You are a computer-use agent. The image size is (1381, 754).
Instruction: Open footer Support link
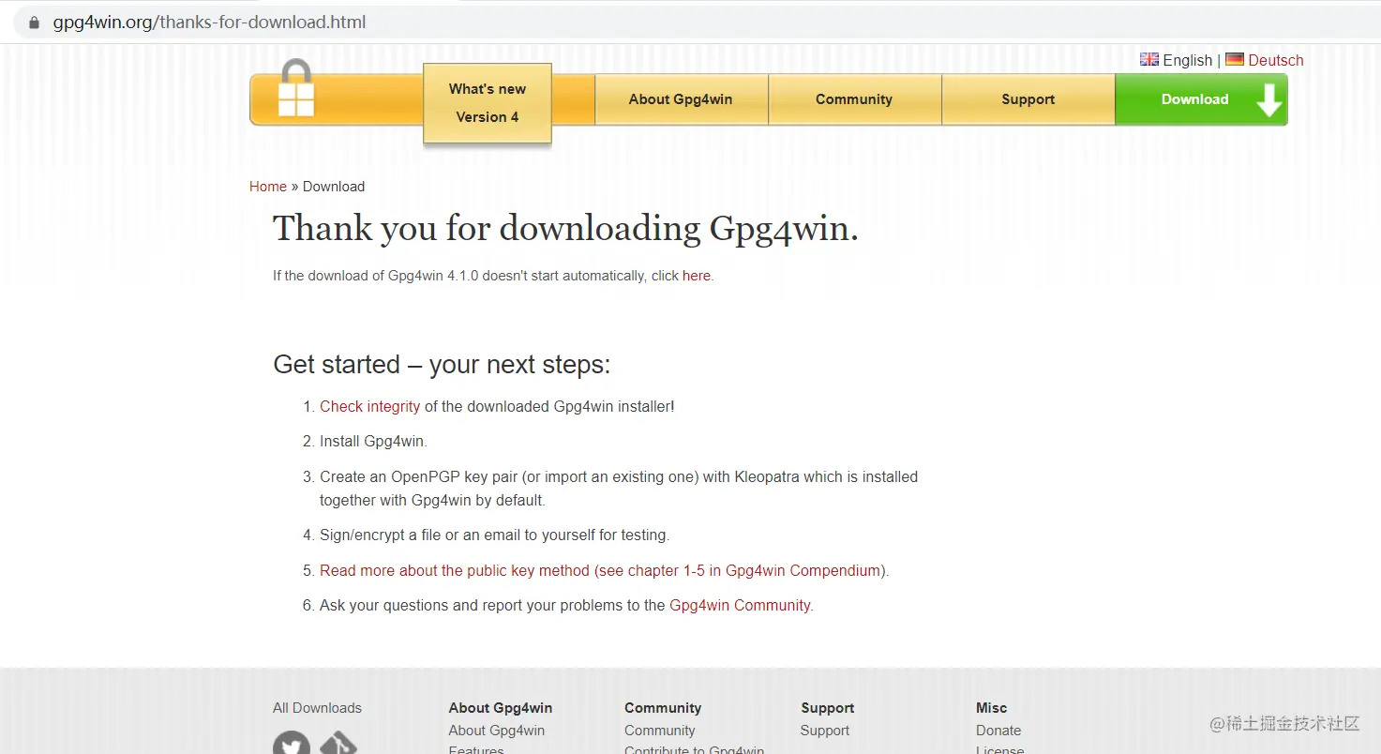(x=825, y=731)
